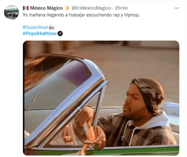Viewport: 187px width, 157px height.
Task: Click the Super Bowl LVI emoji icon
Action: tap(51, 27)
